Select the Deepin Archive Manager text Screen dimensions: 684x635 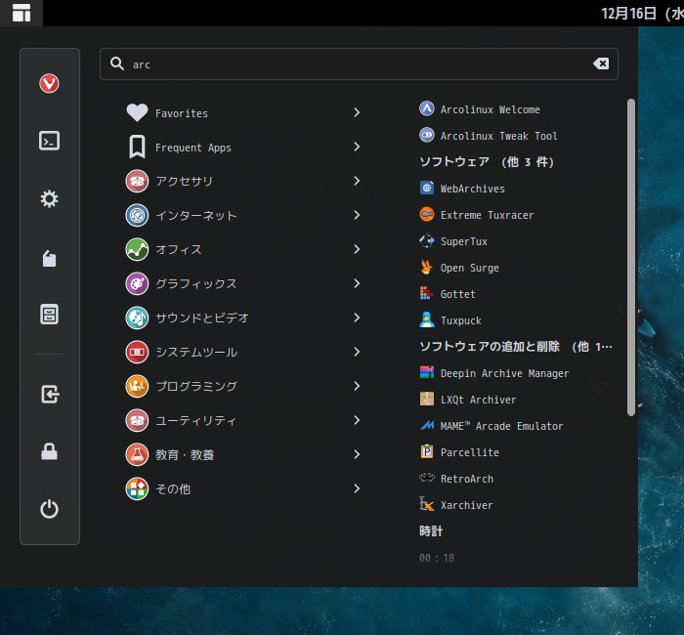[504, 373]
